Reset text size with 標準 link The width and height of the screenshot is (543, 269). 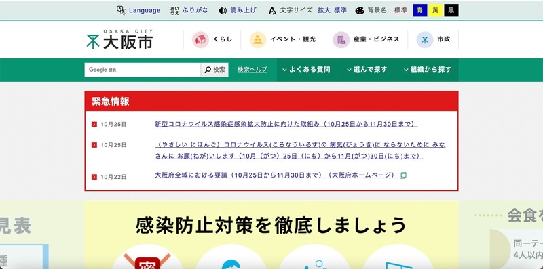coord(341,10)
